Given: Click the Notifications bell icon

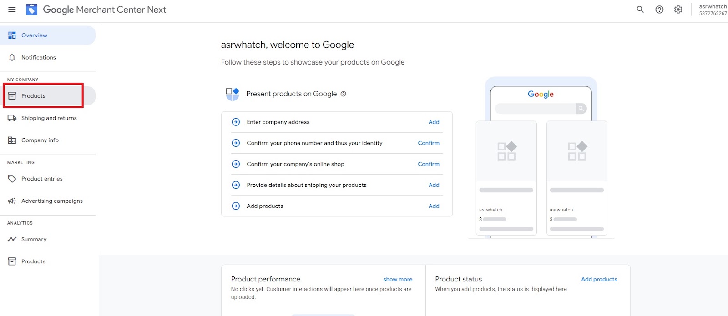Looking at the screenshot, I should pos(12,57).
